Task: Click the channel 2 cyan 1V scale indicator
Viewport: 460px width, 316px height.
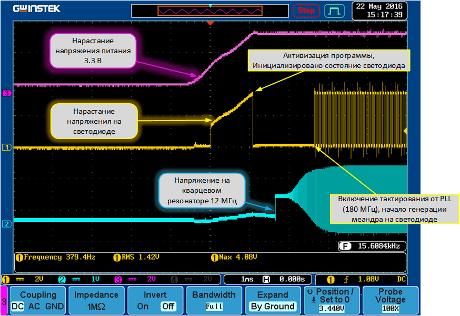Action: [x=79, y=279]
